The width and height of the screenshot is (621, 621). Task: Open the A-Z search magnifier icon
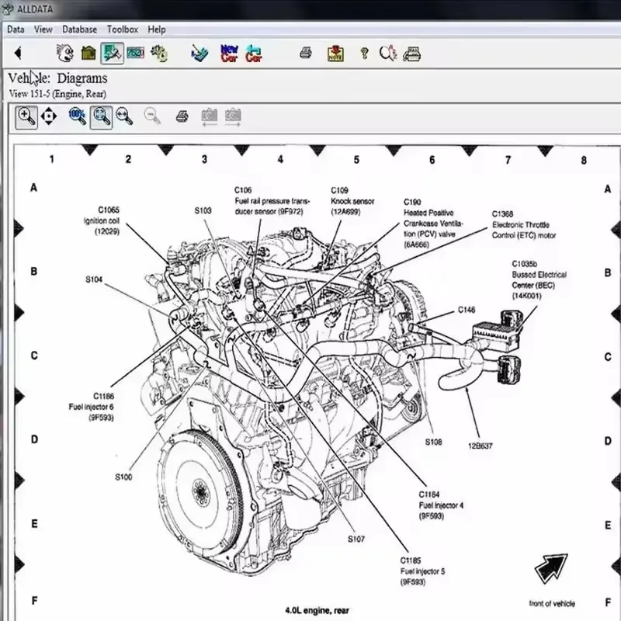(x=387, y=54)
